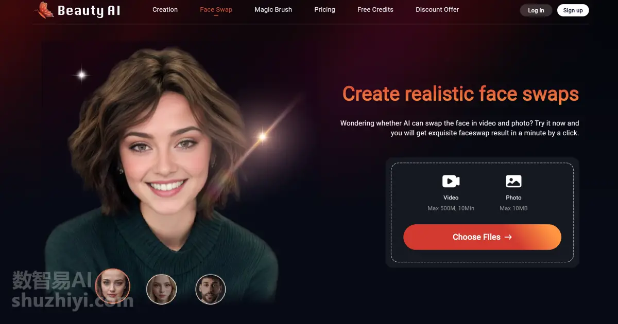This screenshot has width=618, height=324.
Task: Open the Magic Brush page
Action: (273, 10)
